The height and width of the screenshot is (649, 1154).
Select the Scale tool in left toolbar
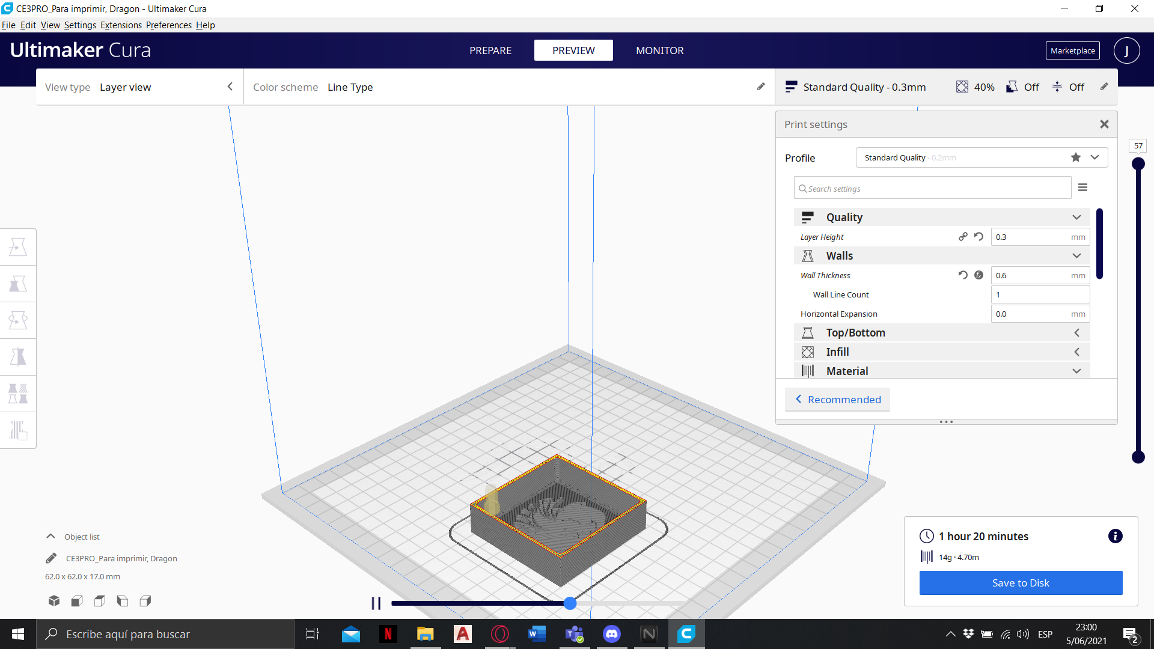pyautogui.click(x=18, y=284)
